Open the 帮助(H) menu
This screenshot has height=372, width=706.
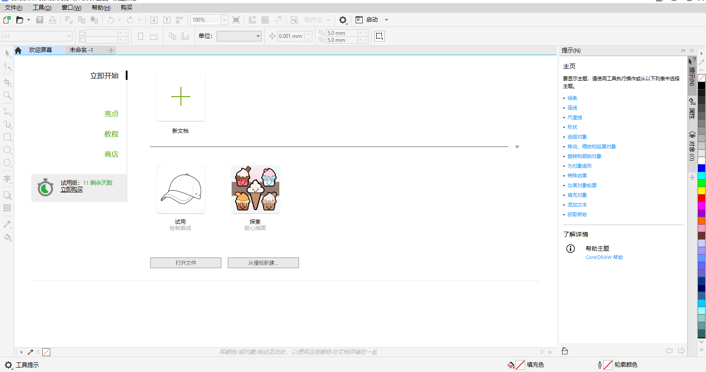click(x=101, y=8)
